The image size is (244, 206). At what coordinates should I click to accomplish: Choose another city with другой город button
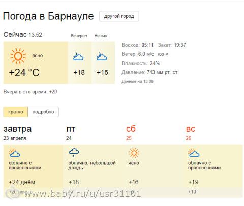pyautogui.click(x=119, y=16)
